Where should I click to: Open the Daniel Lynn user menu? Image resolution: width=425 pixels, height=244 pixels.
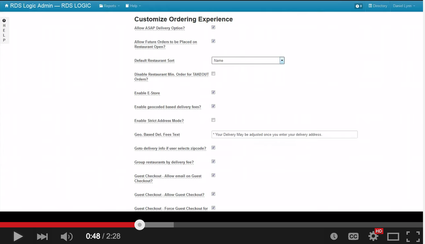404,6
